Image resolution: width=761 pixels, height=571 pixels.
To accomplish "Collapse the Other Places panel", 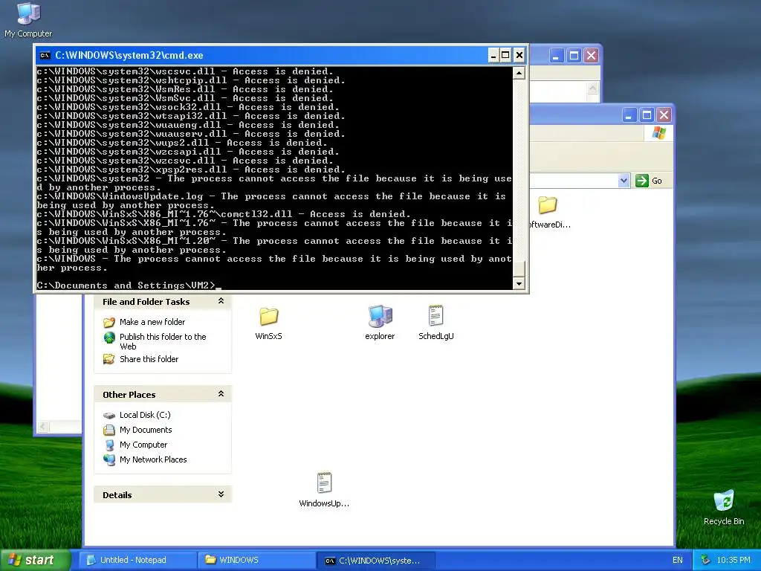I will pyautogui.click(x=221, y=394).
